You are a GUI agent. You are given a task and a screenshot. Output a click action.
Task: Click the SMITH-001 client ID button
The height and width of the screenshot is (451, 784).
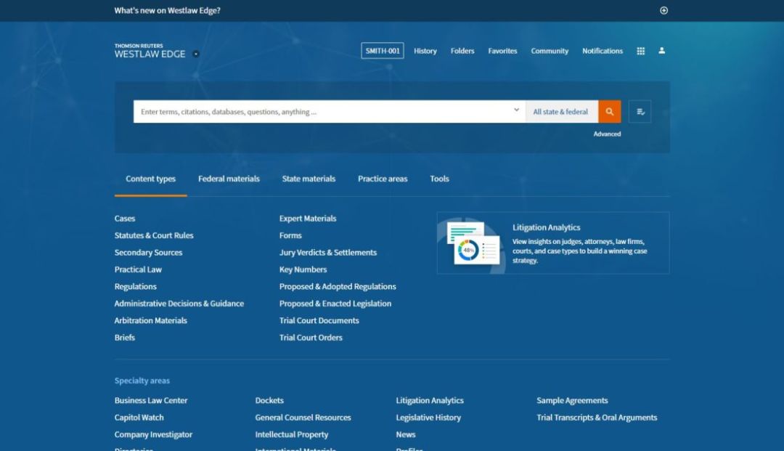[x=383, y=51]
